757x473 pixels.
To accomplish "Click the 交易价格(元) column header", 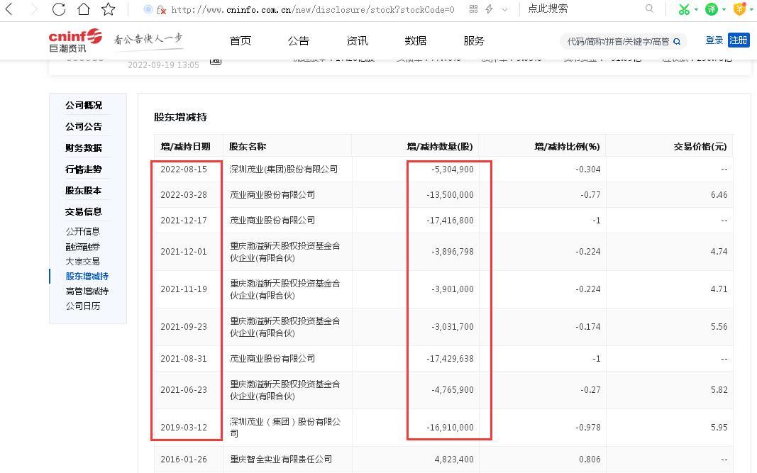I will [x=700, y=146].
